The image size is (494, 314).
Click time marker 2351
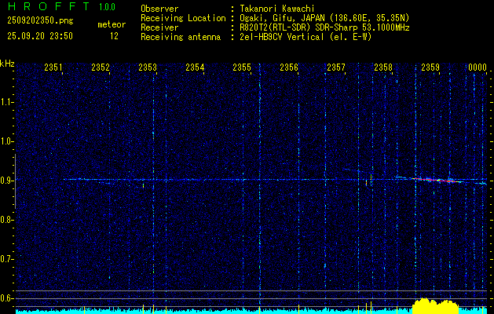[53, 67]
